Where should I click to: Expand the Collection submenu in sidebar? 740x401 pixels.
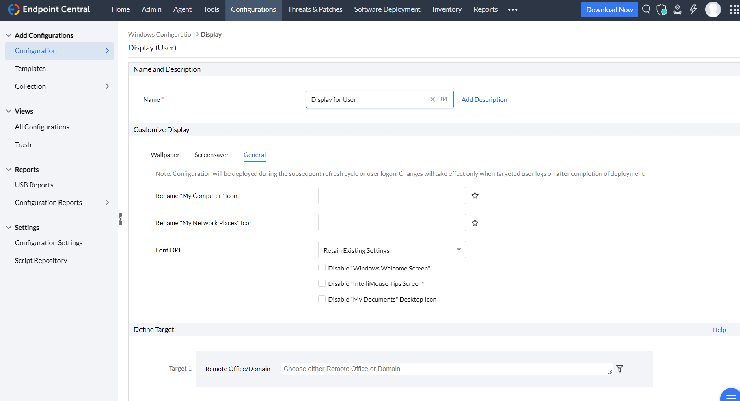click(x=107, y=86)
